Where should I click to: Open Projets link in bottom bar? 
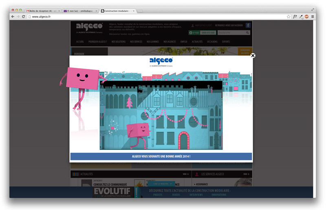158,195
